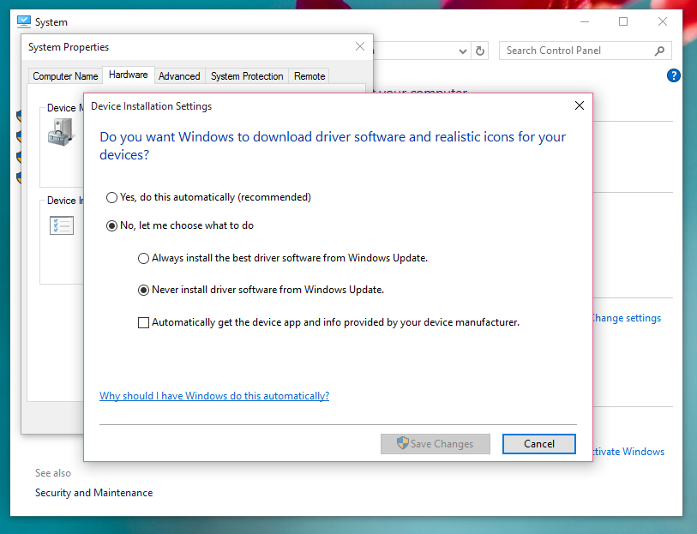Refresh the System window address bar

tap(480, 51)
